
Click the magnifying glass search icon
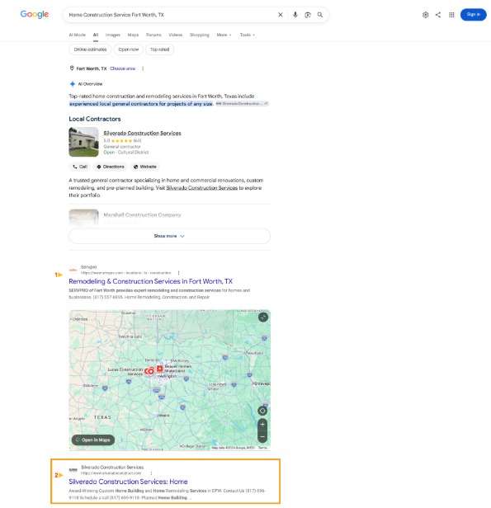click(320, 15)
